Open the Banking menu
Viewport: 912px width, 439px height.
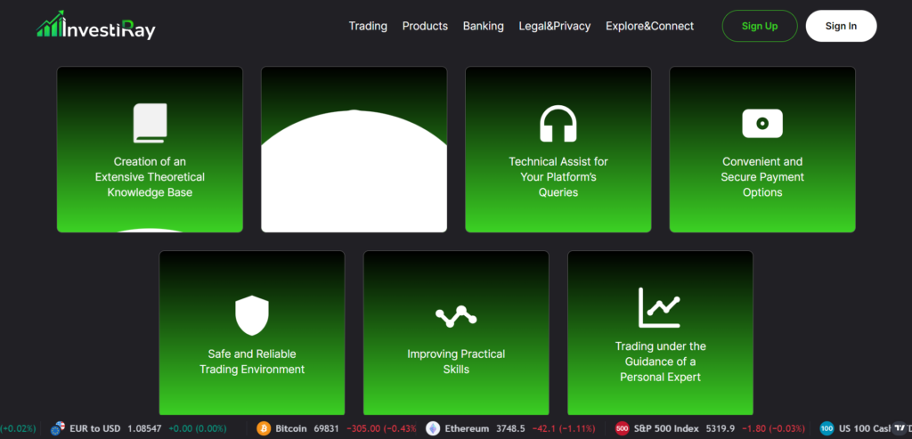(x=483, y=26)
